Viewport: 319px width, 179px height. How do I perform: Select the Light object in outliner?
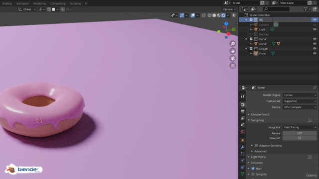tap(262, 29)
